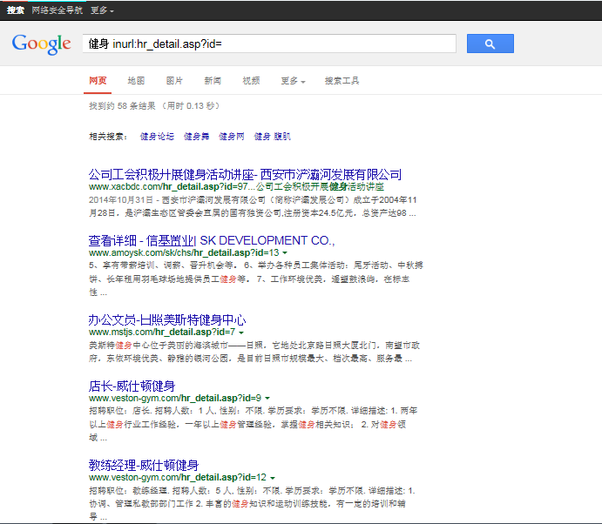Image resolution: width=602 pixels, height=524 pixels.
Task: Expand the 更多 dropdown under the search bar
Action: tap(293, 81)
